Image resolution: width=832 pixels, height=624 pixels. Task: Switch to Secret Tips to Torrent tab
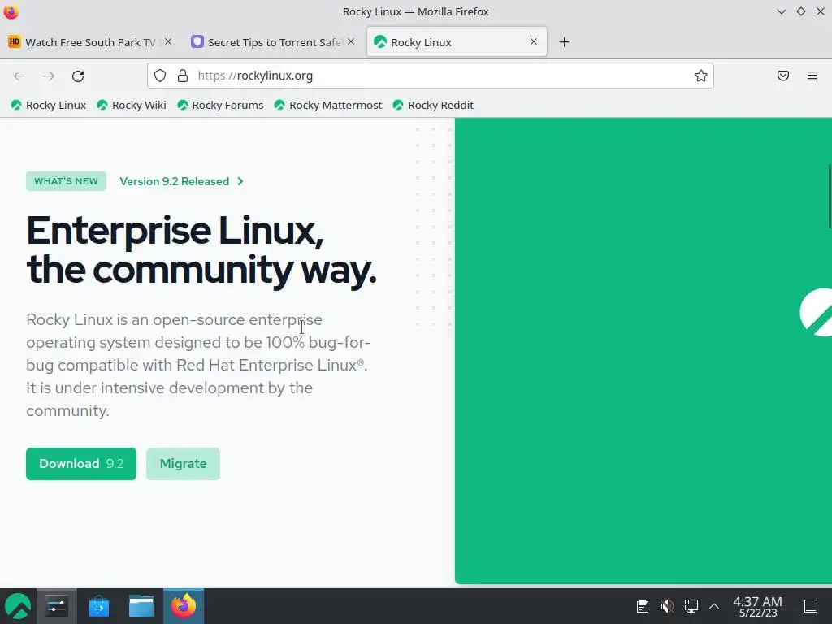[x=273, y=42]
